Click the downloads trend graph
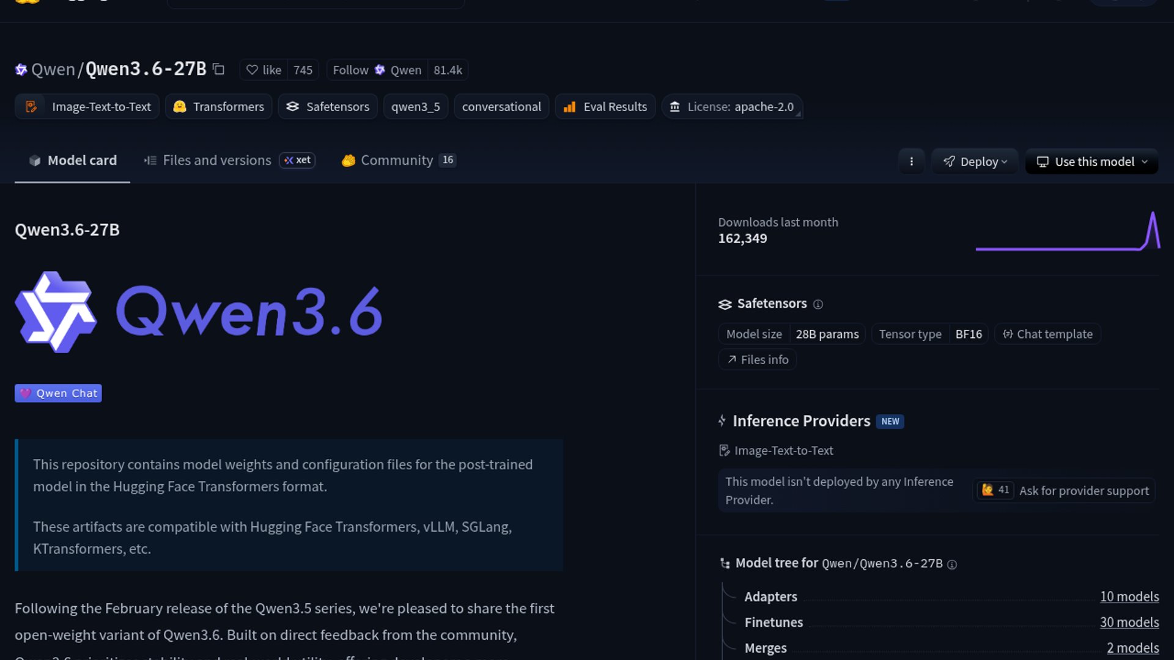1174x660 pixels. click(1067, 231)
